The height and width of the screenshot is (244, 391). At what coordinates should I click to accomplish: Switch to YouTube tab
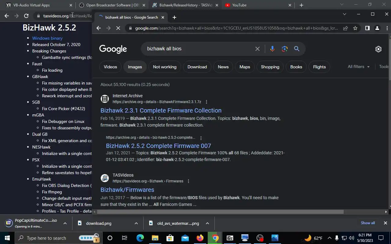(258, 5)
